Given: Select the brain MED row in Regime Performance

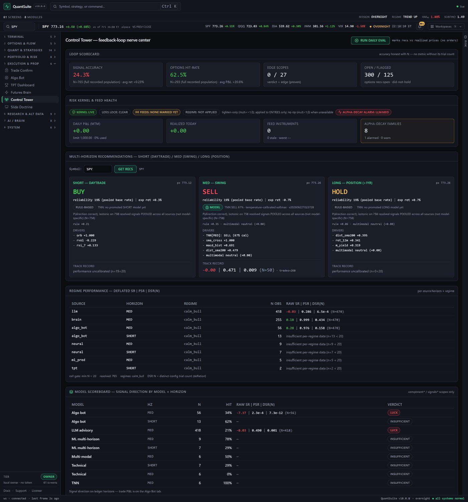Looking at the screenshot, I should tap(262, 320).
